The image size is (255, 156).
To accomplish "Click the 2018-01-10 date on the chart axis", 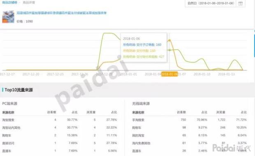I will (202, 74).
